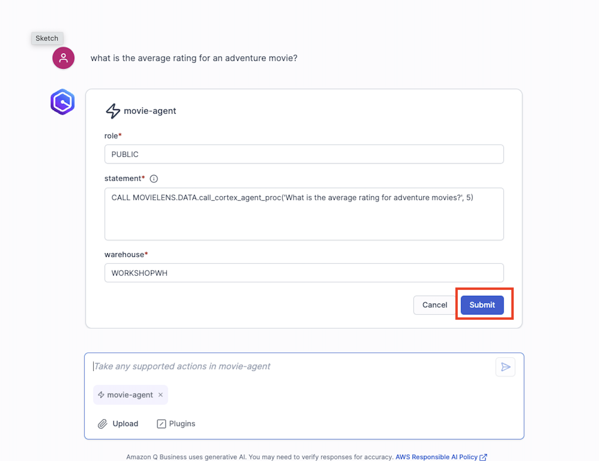The width and height of the screenshot is (599, 461).
Task: Click the Upload label text
Action: [125, 424]
